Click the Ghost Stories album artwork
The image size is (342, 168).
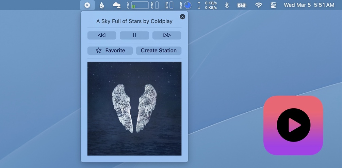(x=134, y=109)
